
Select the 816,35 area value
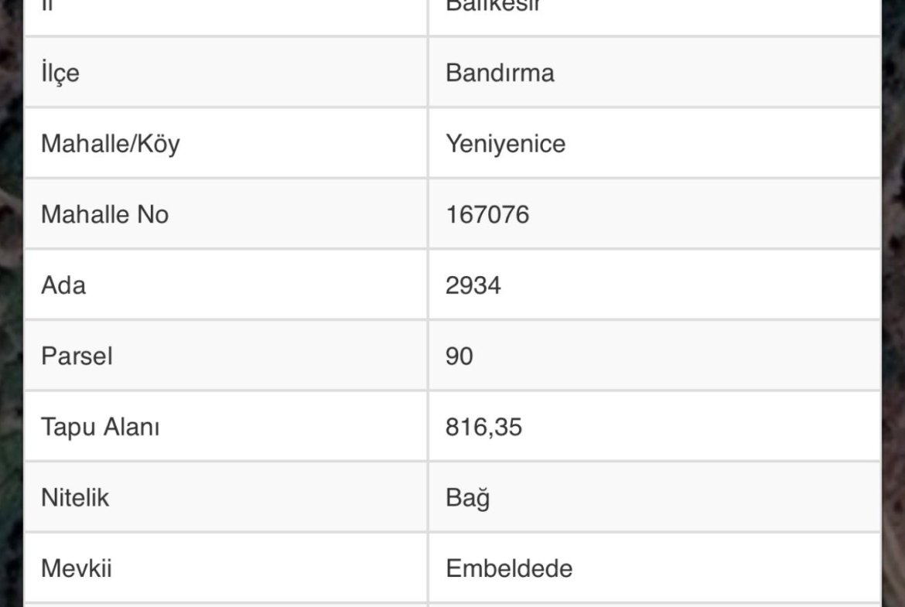[483, 427]
